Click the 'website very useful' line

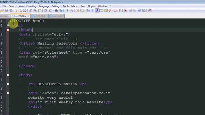tap(50, 98)
